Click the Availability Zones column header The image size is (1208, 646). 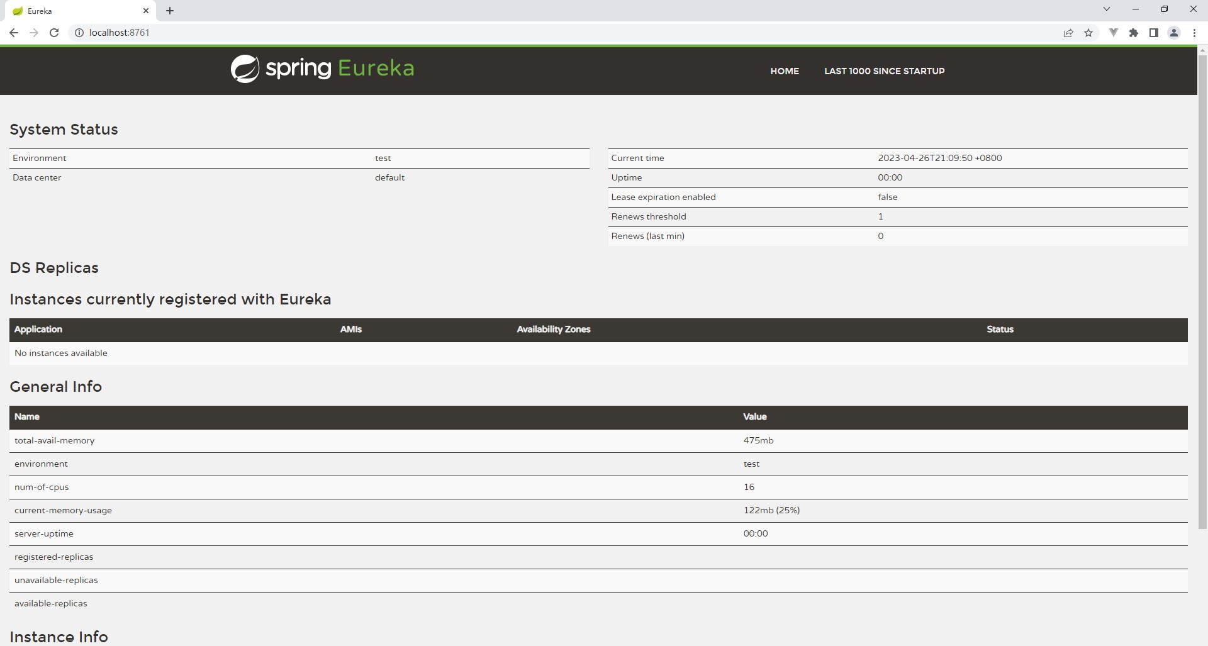click(x=554, y=330)
